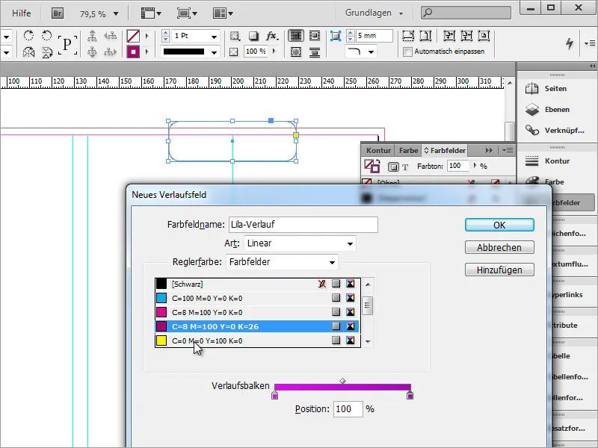This screenshot has width=598, height=448.
Task: Click the corner options icon with blue handles
Action: (336, 36)
